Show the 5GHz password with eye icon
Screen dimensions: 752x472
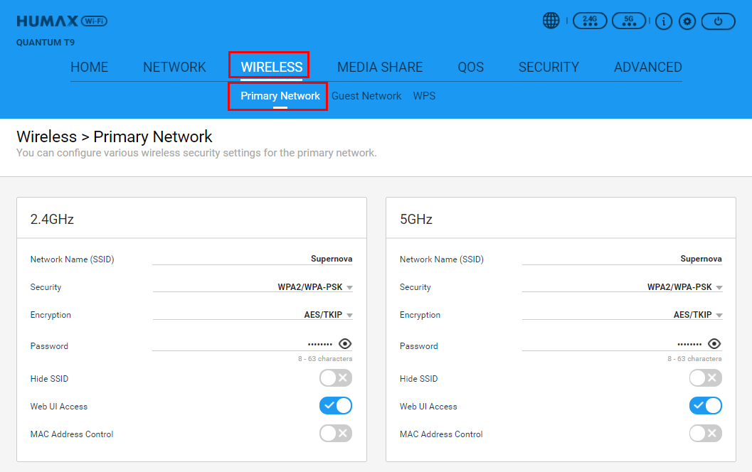714,343
